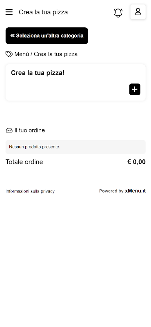This screenshot has width=151, height=327.
Task: Open the hamburger menu
Action: pyautogui.click(x=9, y=12)
